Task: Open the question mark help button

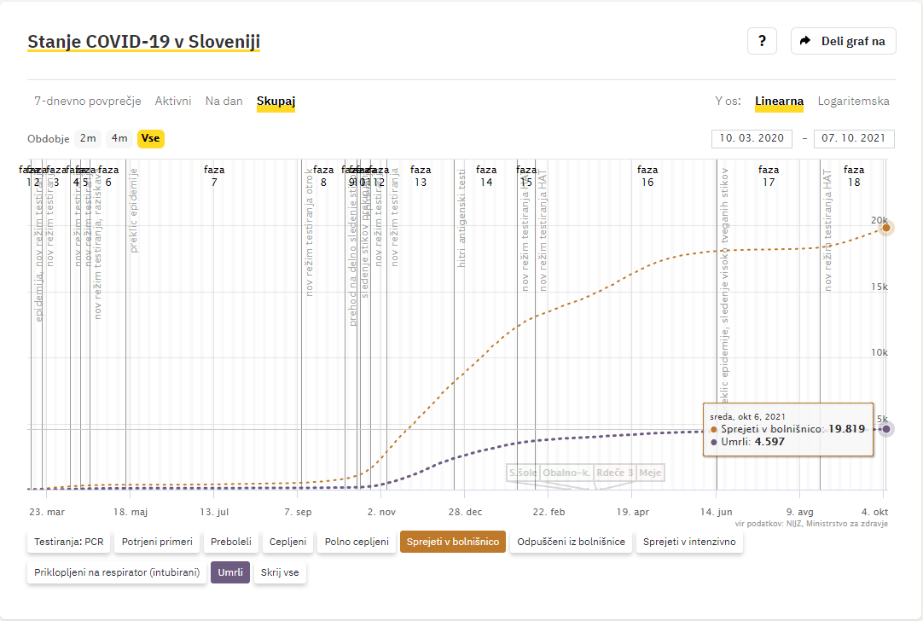Action: click(x=762, y=41)
